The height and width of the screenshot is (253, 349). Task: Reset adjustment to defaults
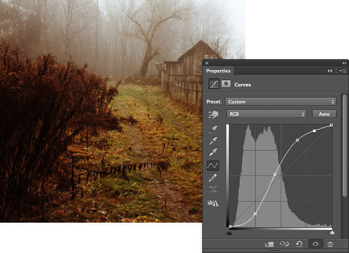299,244
